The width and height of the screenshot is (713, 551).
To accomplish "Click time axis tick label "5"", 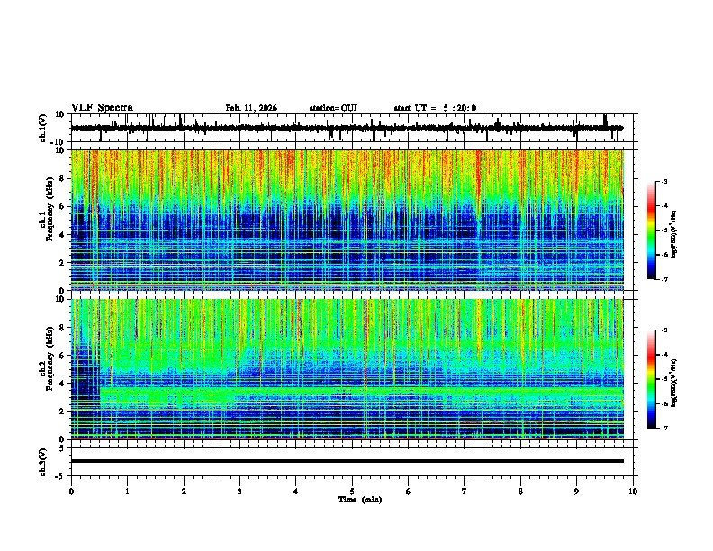I will pos(352,492).
